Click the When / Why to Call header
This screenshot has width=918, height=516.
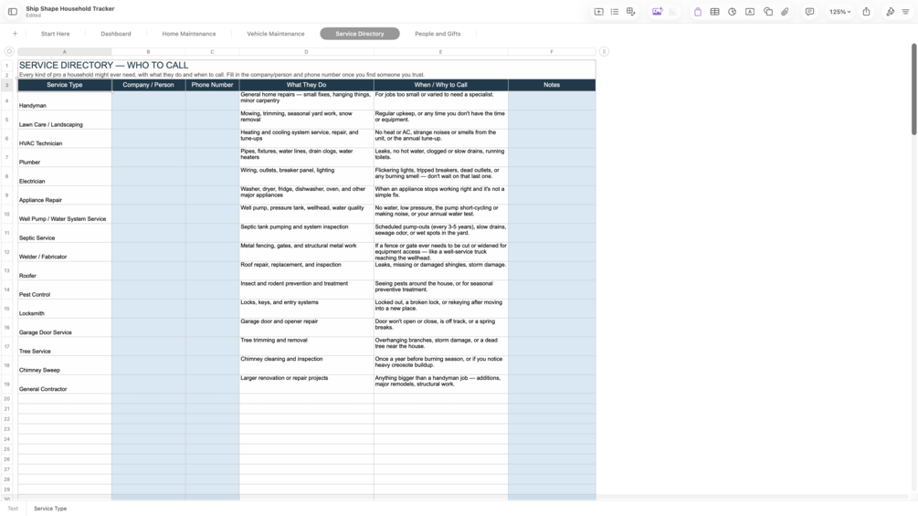click(441, 86)
